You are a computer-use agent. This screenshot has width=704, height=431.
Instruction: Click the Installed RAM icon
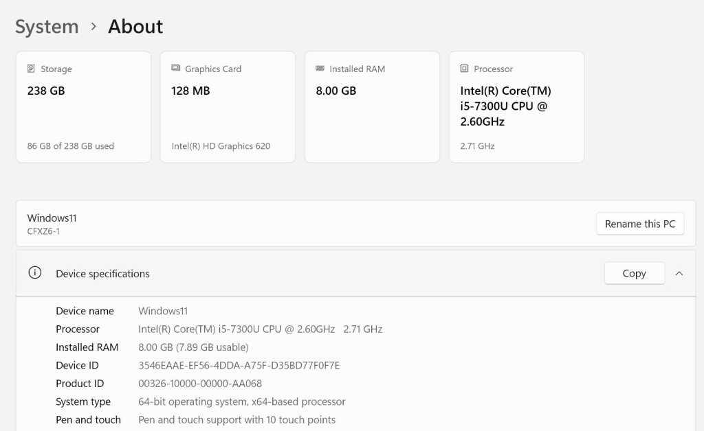coord(320,69)
